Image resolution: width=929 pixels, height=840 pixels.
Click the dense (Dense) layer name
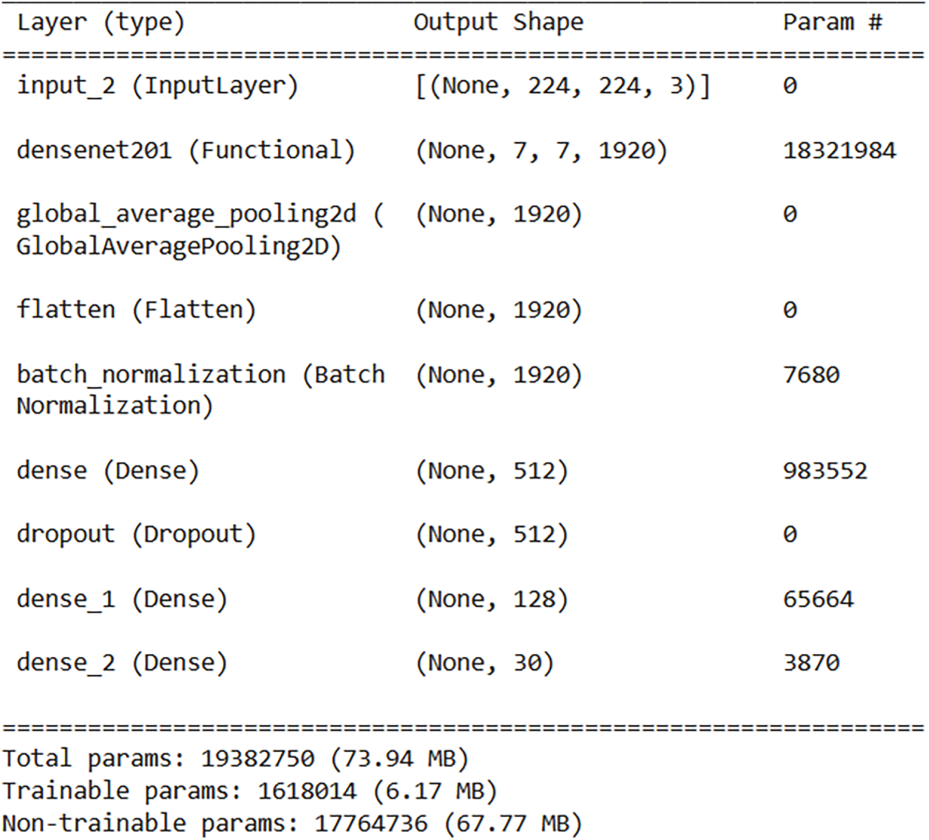coord(108,471)
